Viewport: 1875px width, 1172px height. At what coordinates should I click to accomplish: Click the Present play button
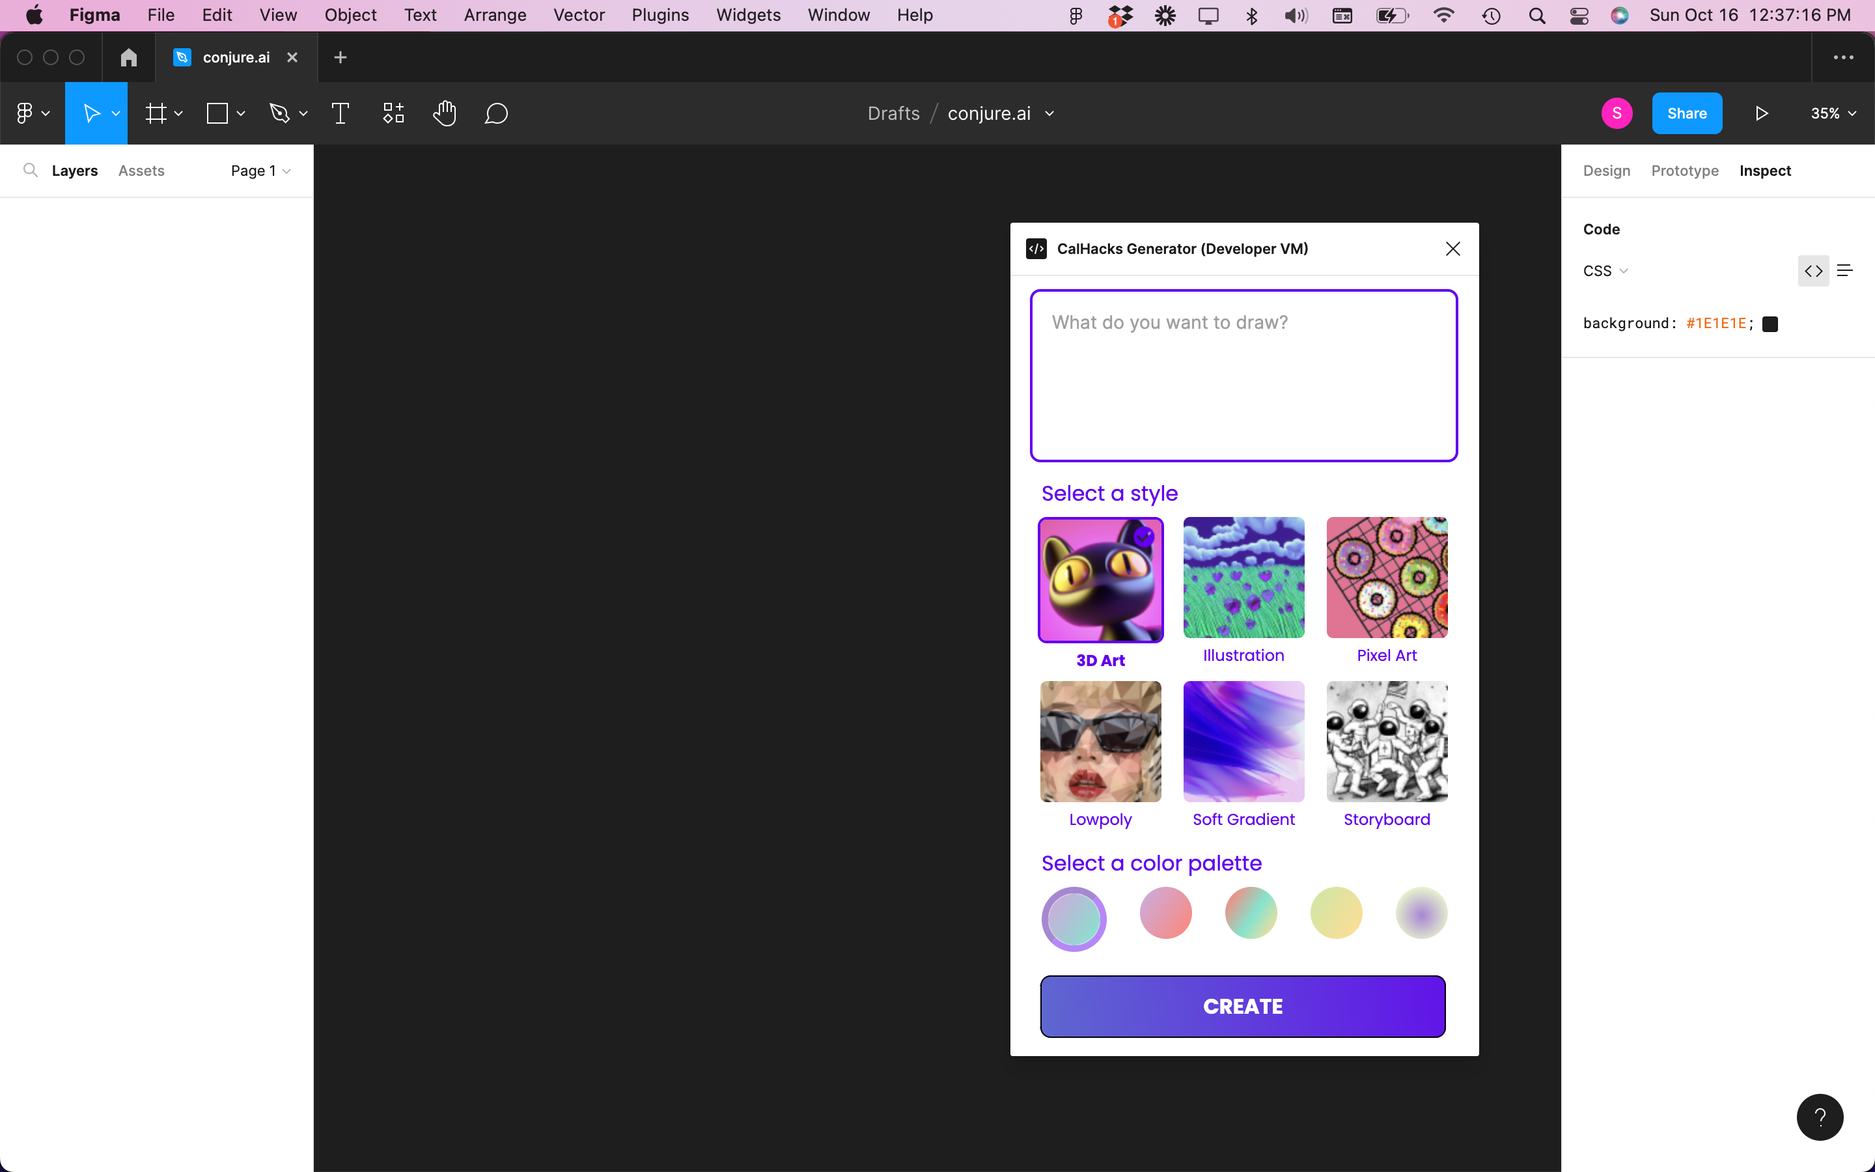[1761, 114]
